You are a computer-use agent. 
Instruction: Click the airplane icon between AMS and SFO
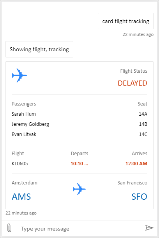tap(79, 189)
